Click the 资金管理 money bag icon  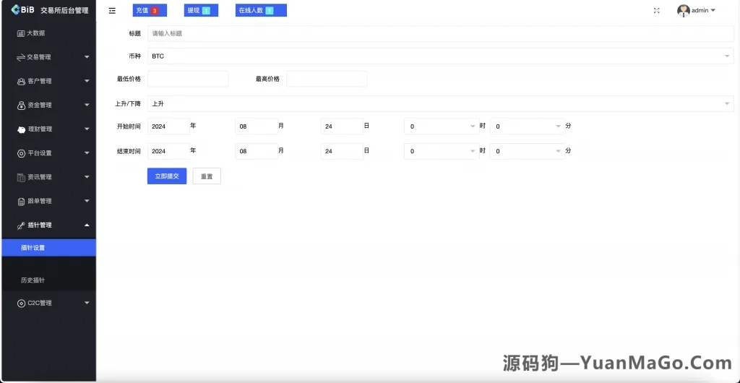[21, 106]
